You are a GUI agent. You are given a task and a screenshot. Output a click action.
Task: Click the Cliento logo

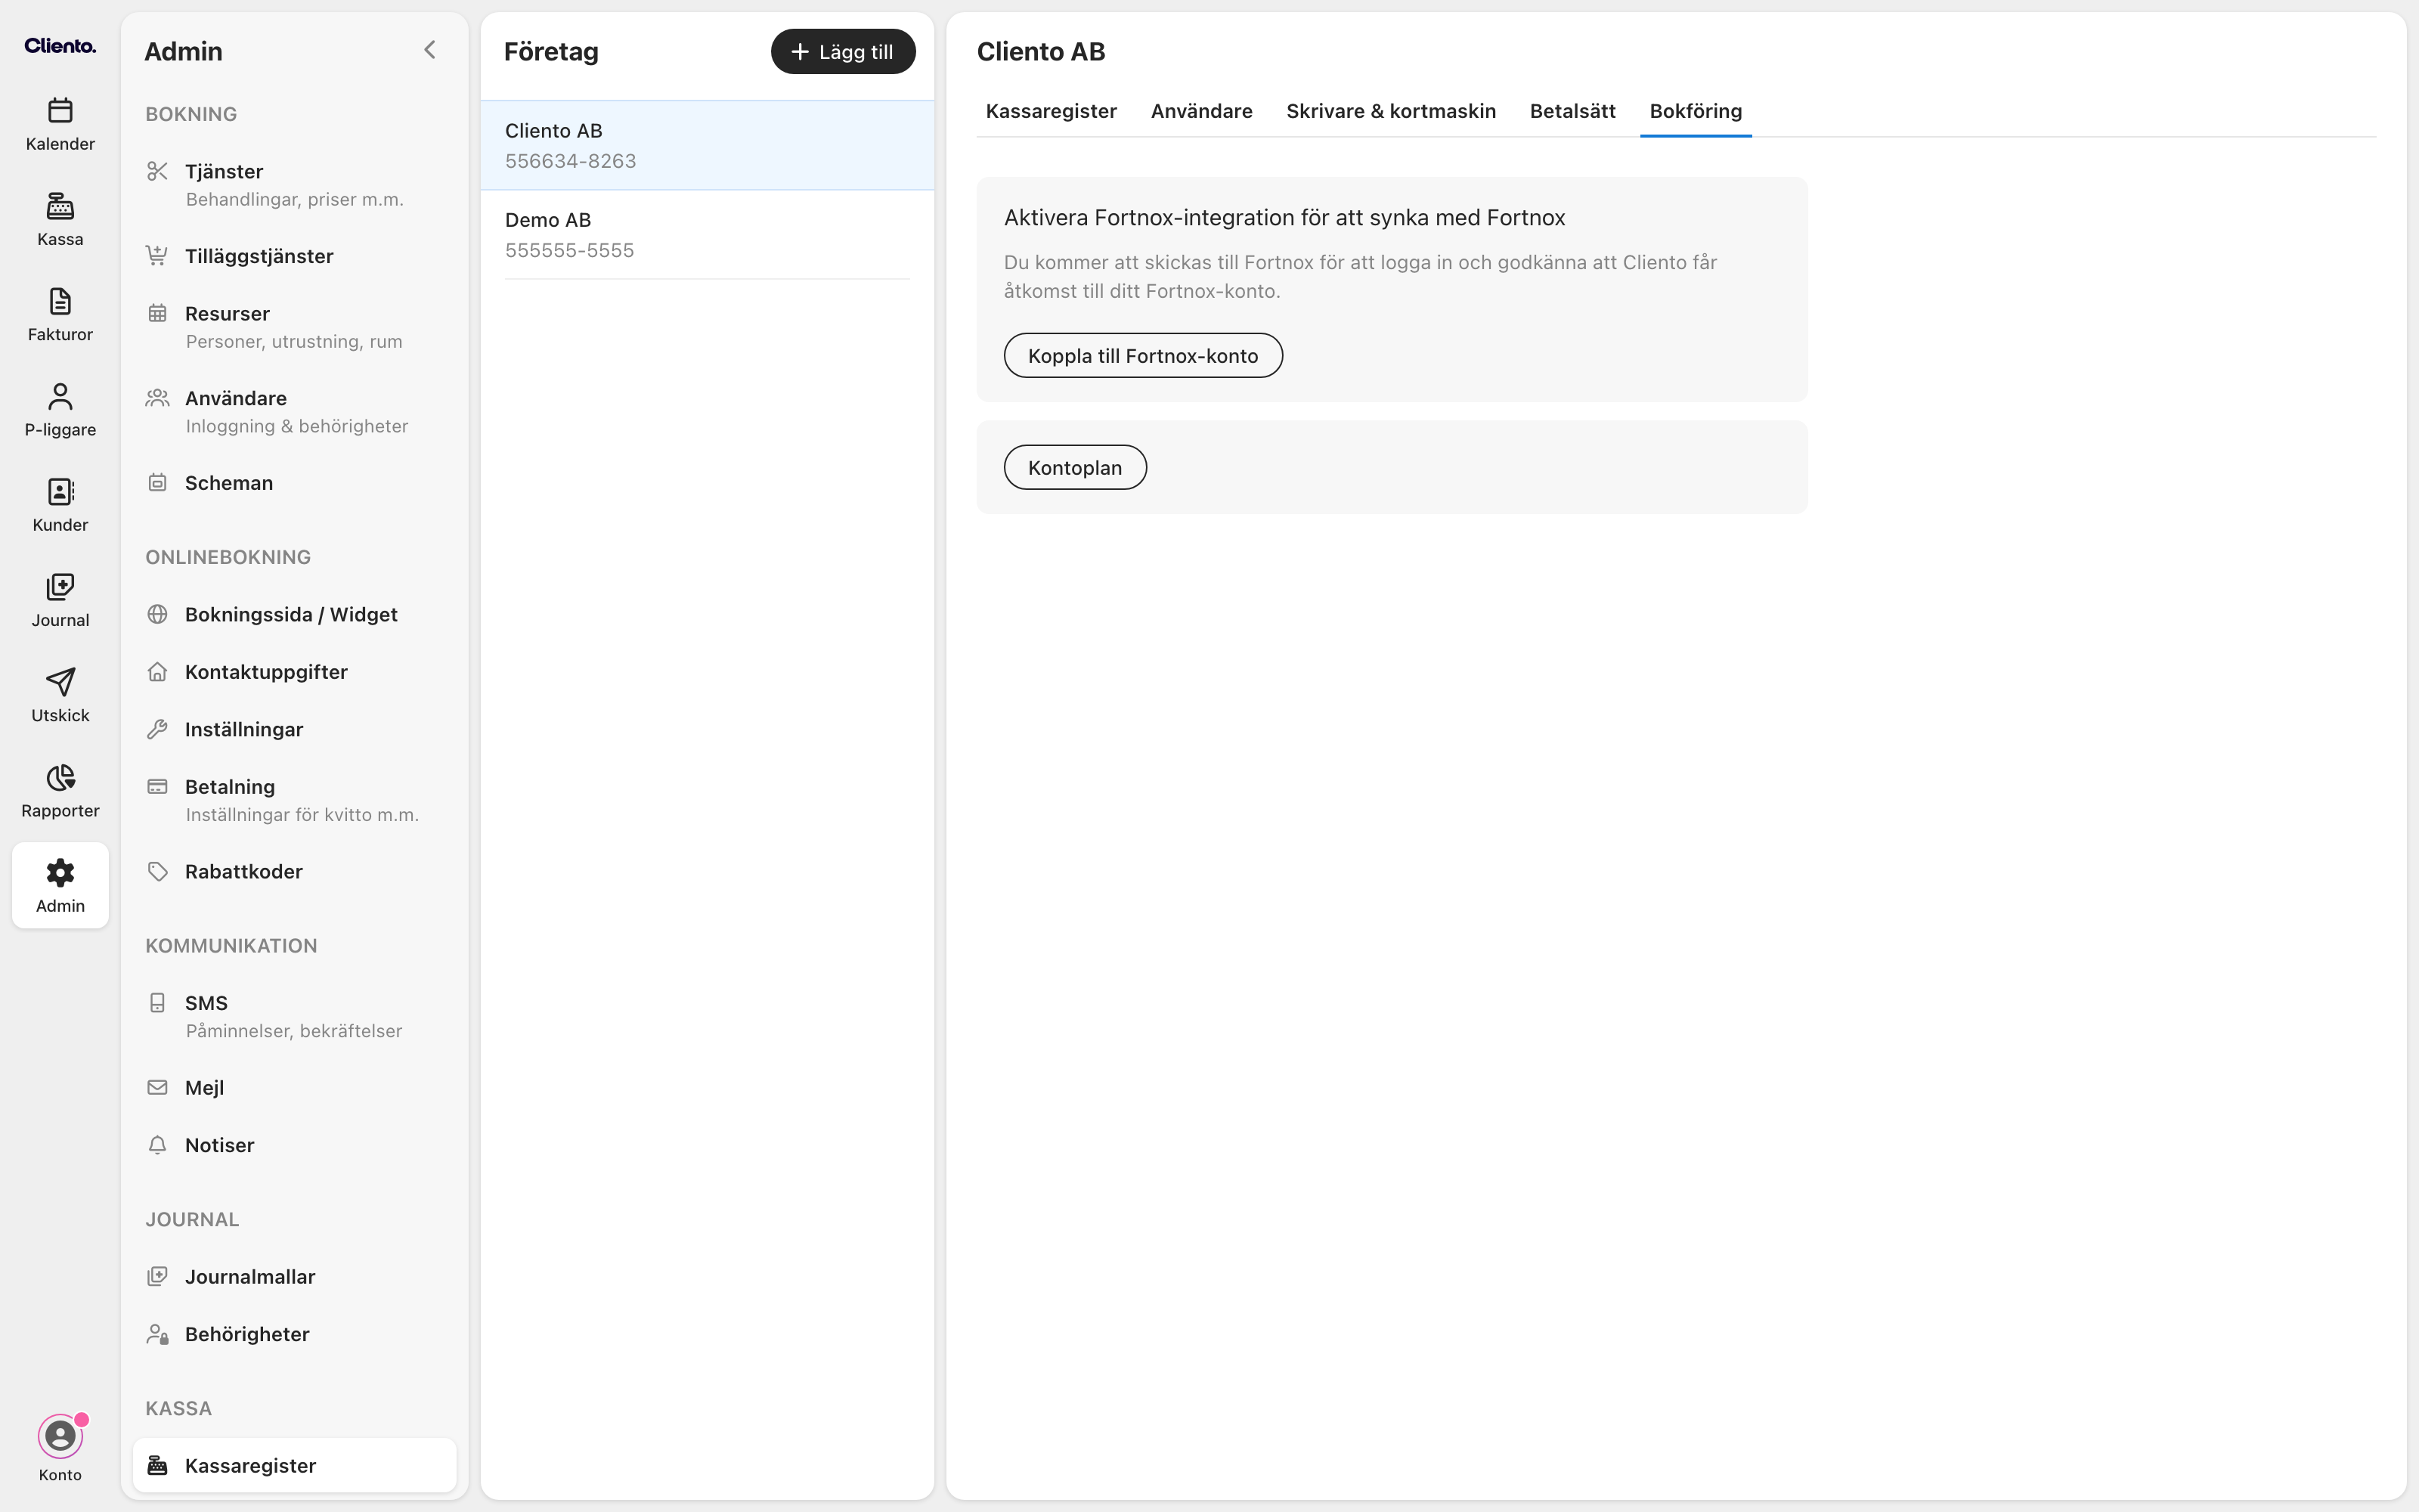(60, 46)
